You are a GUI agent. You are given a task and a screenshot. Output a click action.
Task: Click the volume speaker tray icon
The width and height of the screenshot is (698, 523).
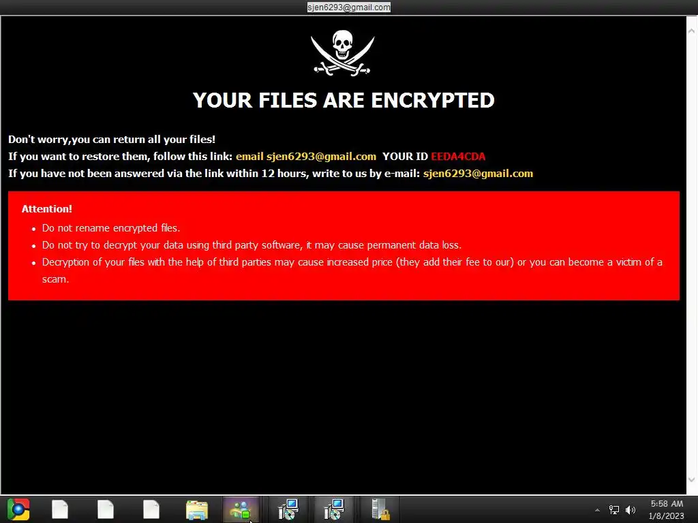pyautogui.click(x=631, y=509)
